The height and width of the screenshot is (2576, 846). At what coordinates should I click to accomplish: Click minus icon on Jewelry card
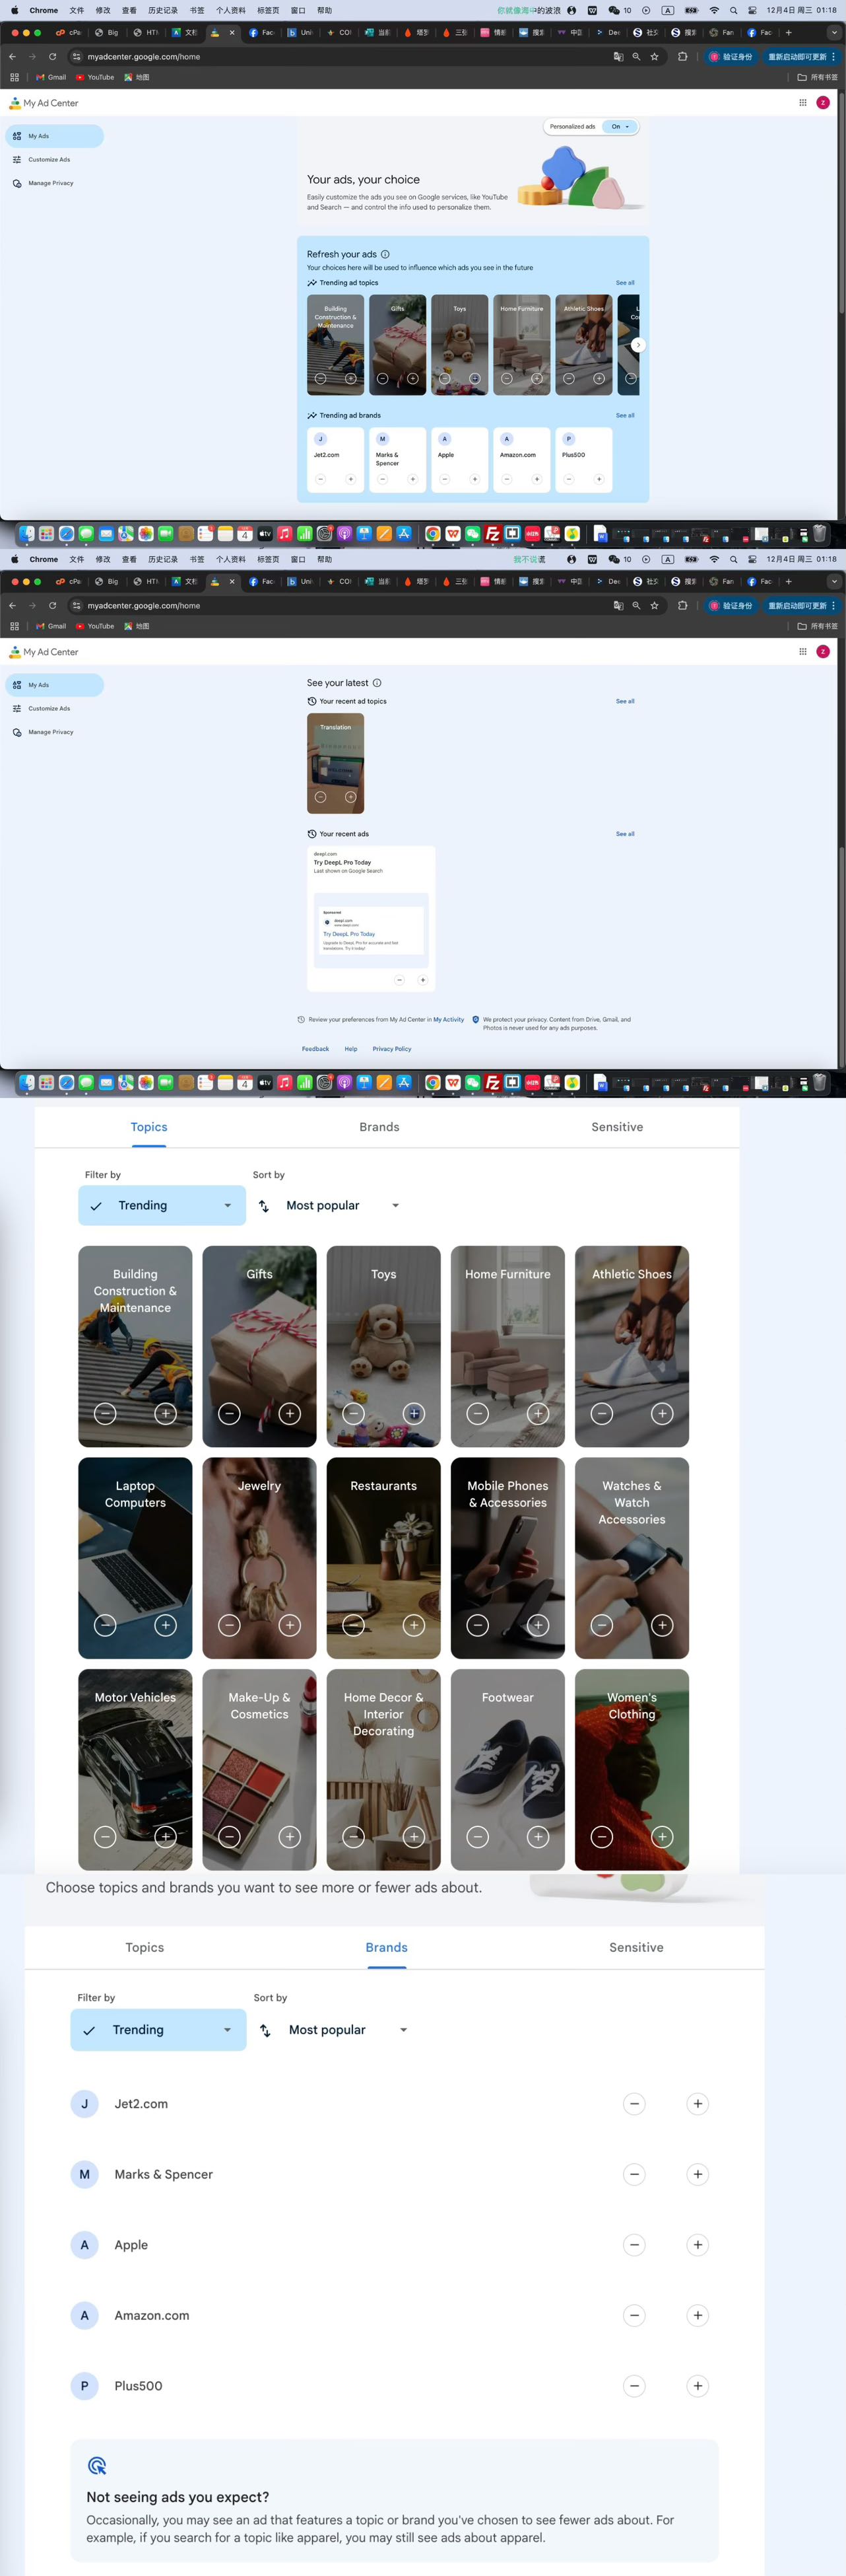pyautogui.click(x=230, y=1625)
